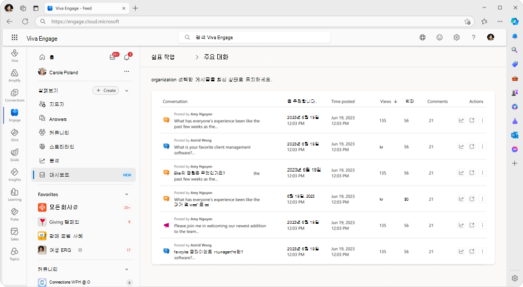The image size is (523, 287).
Task: Open the app launcher waffle grid
Action: point(15,37)
